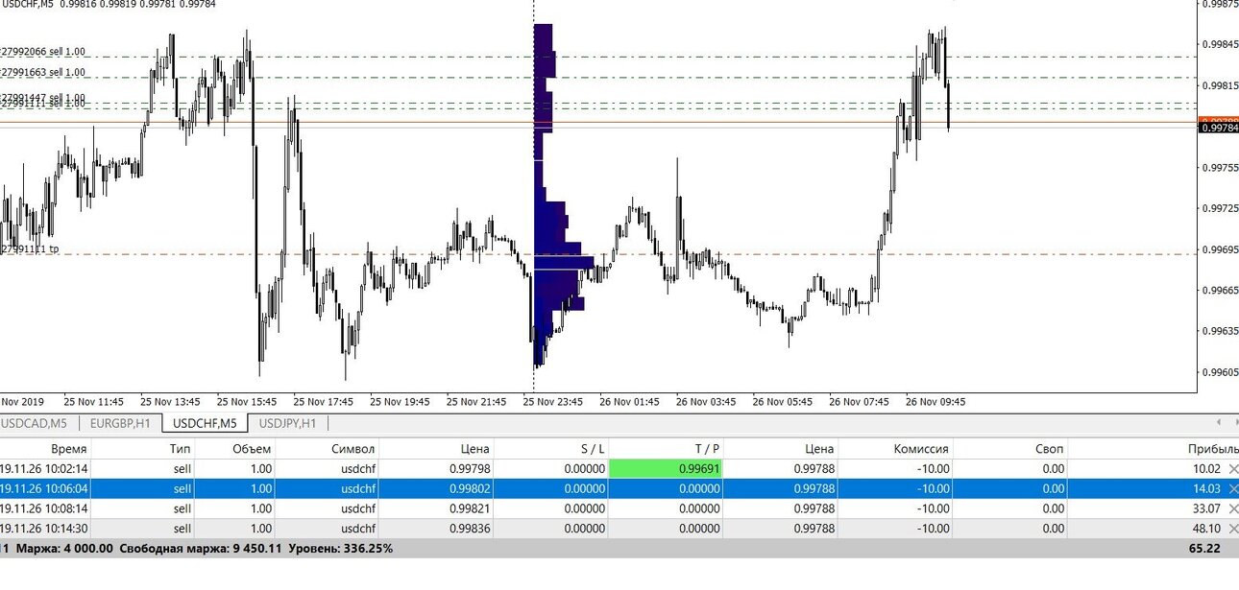The height and width of the screenshot is (590, 1239).
Task: Select the USDCHF,M5 chart tab
Action: point(205,423)
